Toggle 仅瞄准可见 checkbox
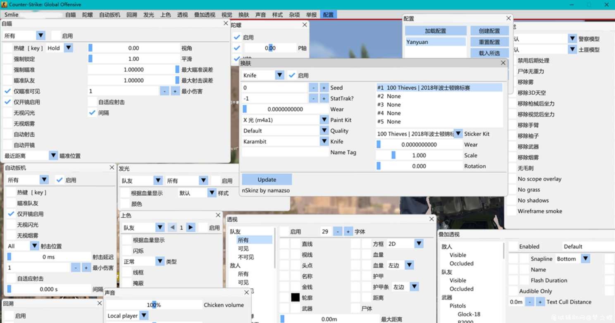The height and width of the screenshot is (323, 615). (8, 91)
